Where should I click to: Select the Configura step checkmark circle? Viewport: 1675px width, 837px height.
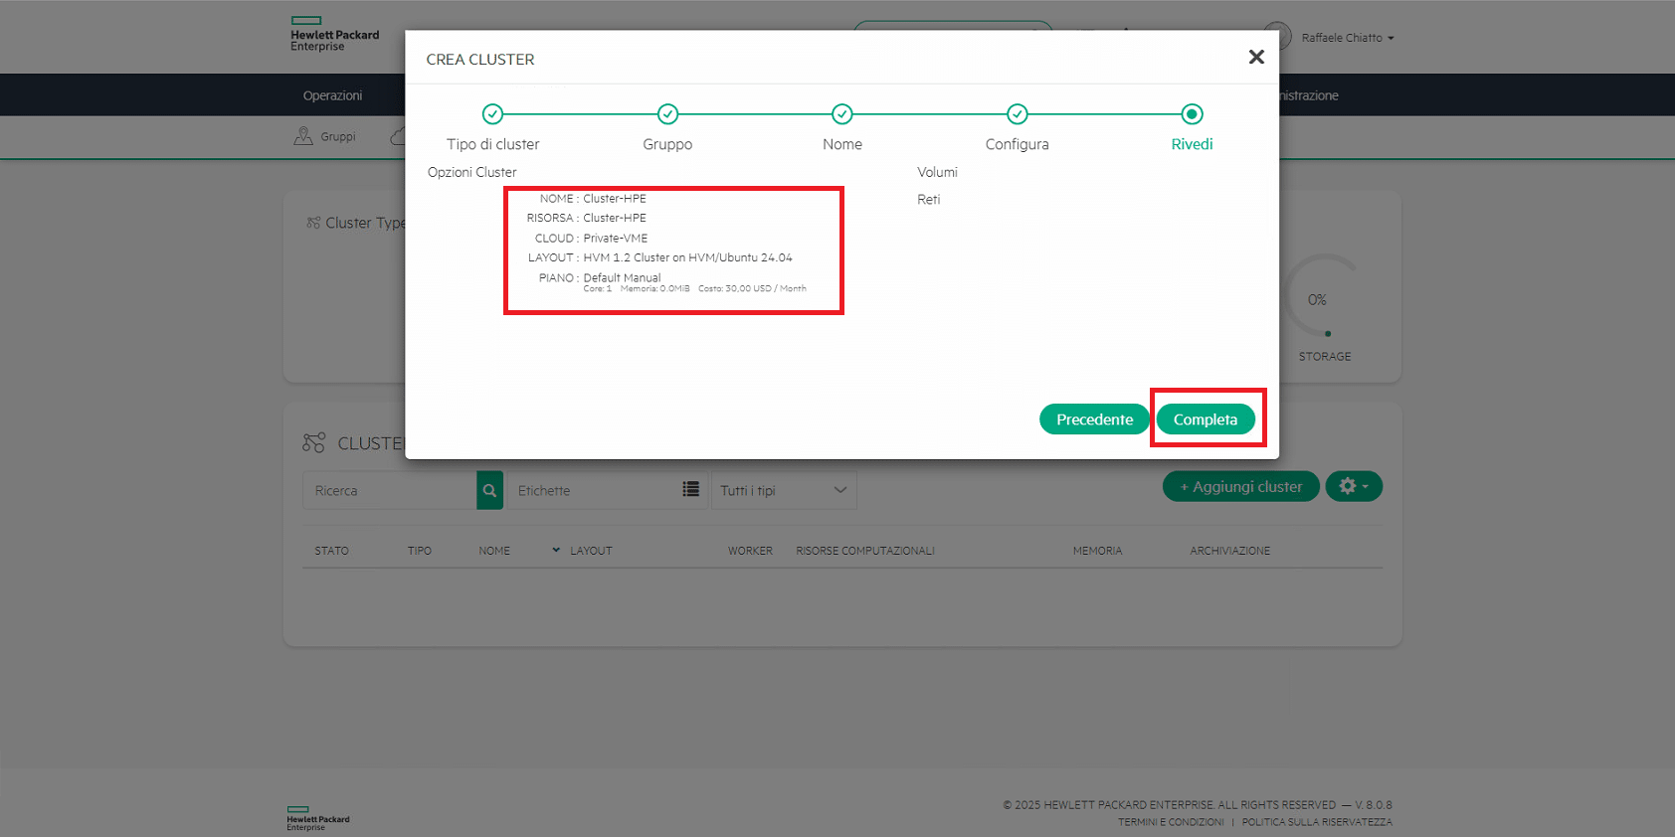[1017, 114]
